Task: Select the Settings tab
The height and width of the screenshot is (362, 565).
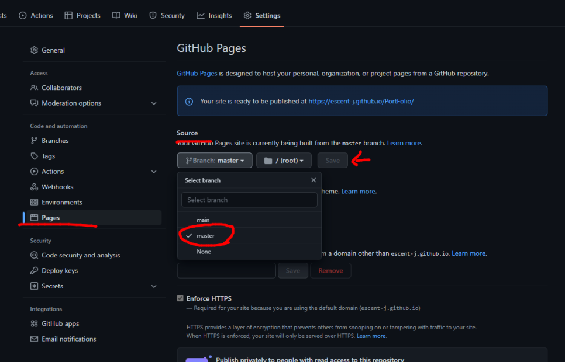Action: (262, 16)
